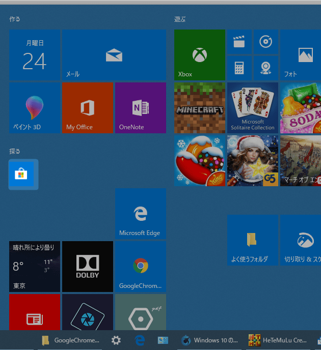Open the red news tile
Viewport: 321px width, 350px height.
(35, 312)
